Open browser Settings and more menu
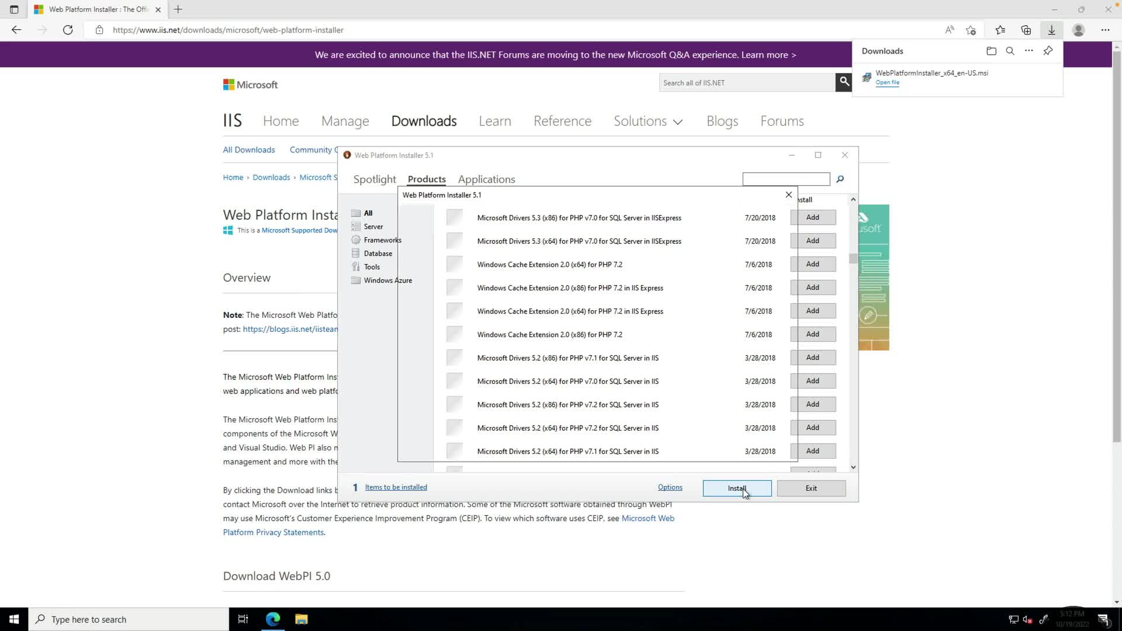This screenshot has height=631, width=1122. click(x=1104, y=30)
